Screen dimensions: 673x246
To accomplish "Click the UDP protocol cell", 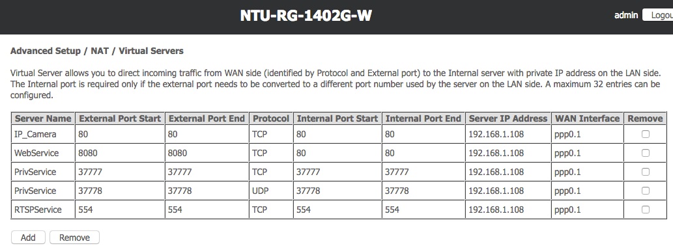I will pos(271,191).
